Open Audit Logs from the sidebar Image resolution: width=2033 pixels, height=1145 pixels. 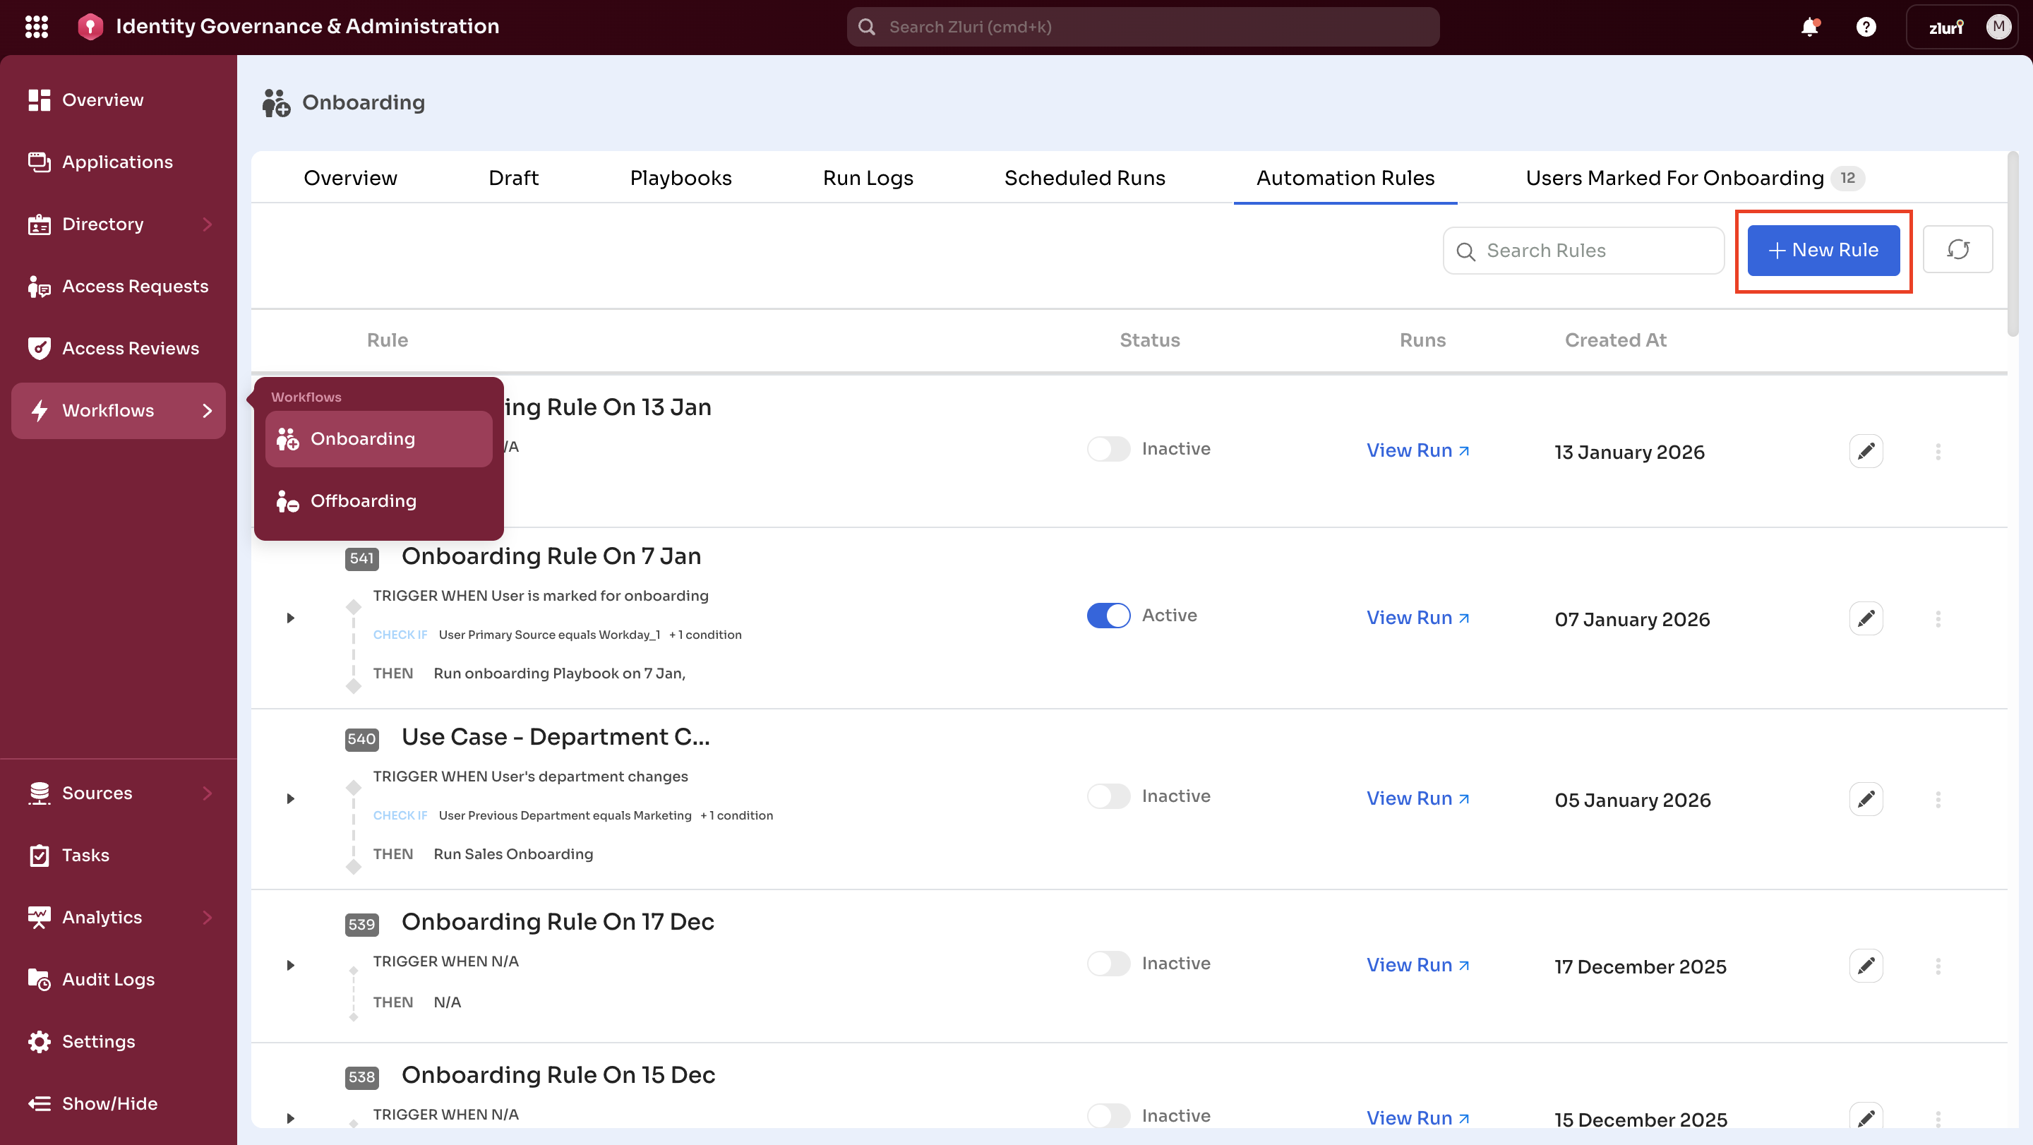[x=108, y=979]
